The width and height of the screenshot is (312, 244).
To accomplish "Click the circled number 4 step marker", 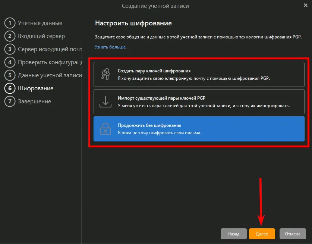I will click(9, 62).
